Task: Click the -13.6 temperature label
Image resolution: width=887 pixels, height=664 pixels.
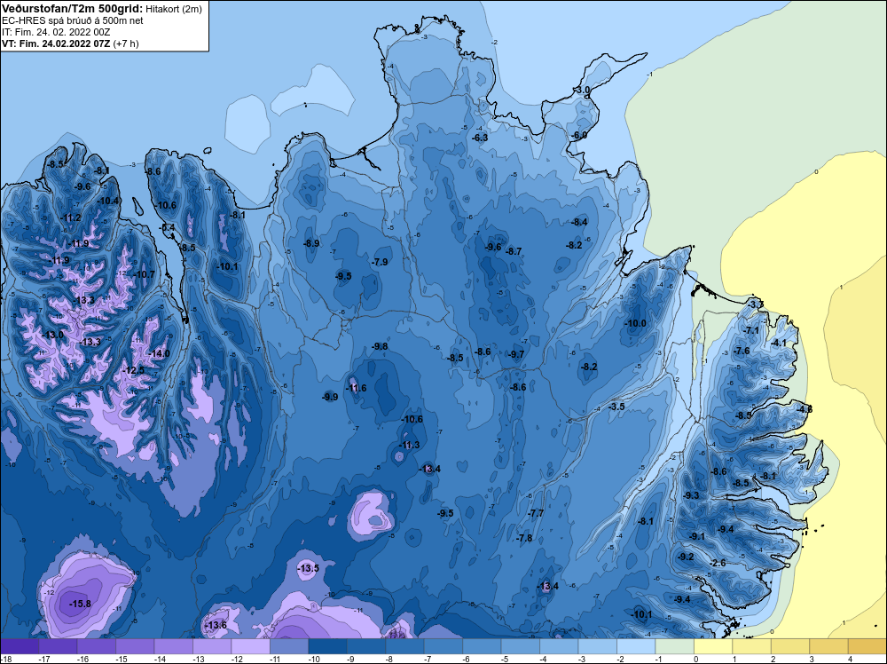Action: point(216,626)
